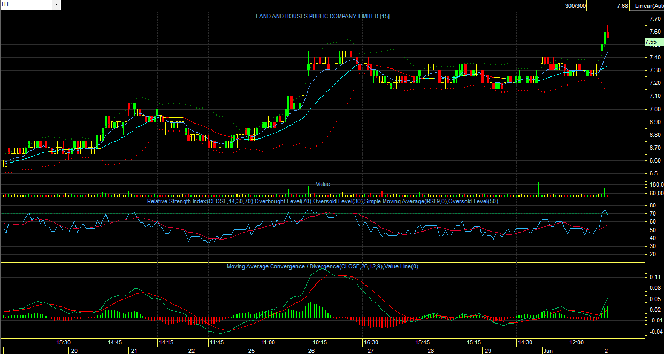Click the 180,0 volume axis label

coord(656,185)
